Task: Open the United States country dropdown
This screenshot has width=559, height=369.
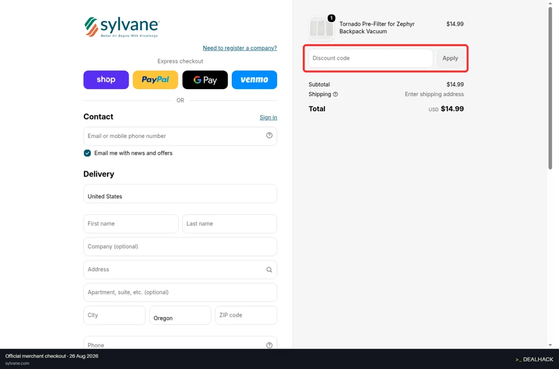Action: (x=180, y=194)
